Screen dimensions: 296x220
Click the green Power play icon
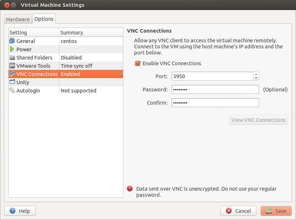(x=12, y=49)
